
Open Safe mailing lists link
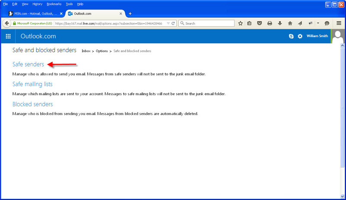32,84
